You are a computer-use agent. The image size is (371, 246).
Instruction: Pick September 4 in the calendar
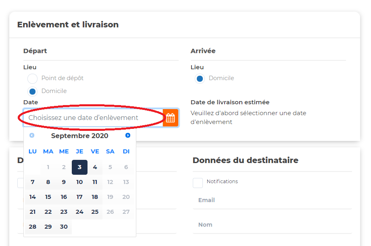coord(95,167)
